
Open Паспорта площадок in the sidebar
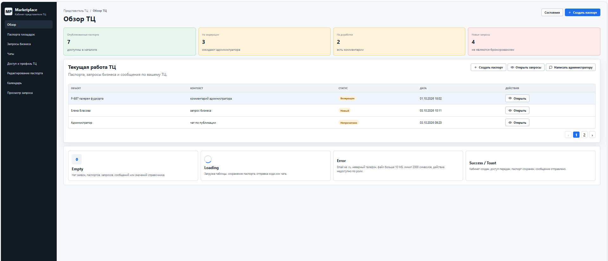point(29,34)
